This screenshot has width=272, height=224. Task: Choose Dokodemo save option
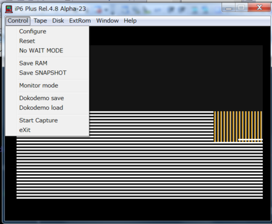click(x=48, y=98)
